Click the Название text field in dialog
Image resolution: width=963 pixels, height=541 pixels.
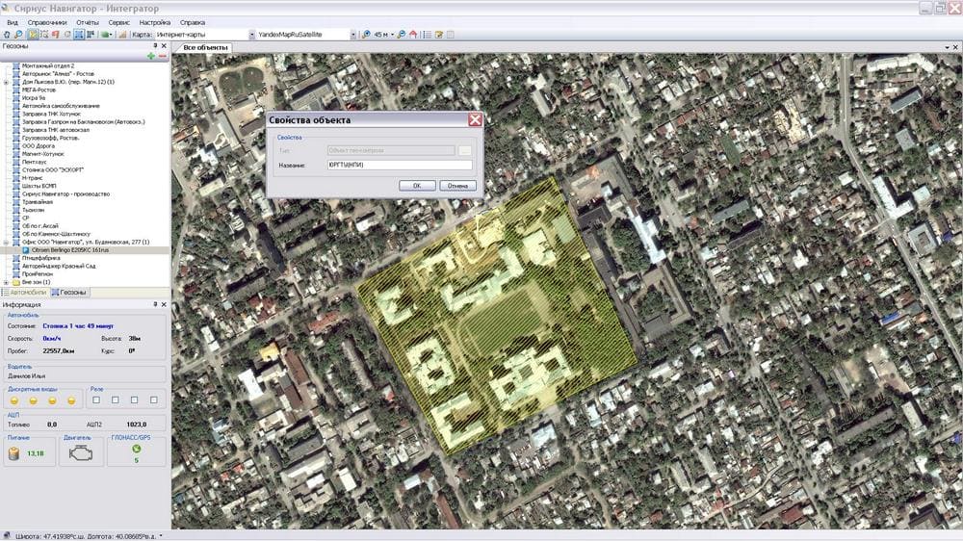click(x=400, y=166)
